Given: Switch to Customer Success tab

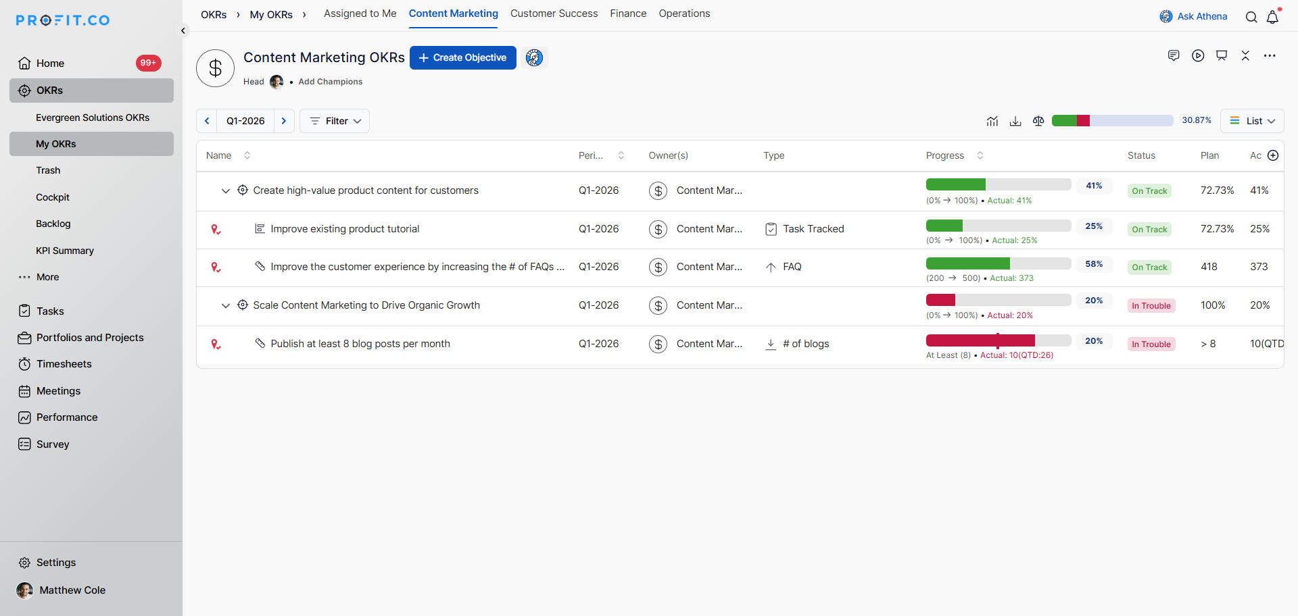Looking at the screenshot, I should pyautogui.click(x=554, y=14).
